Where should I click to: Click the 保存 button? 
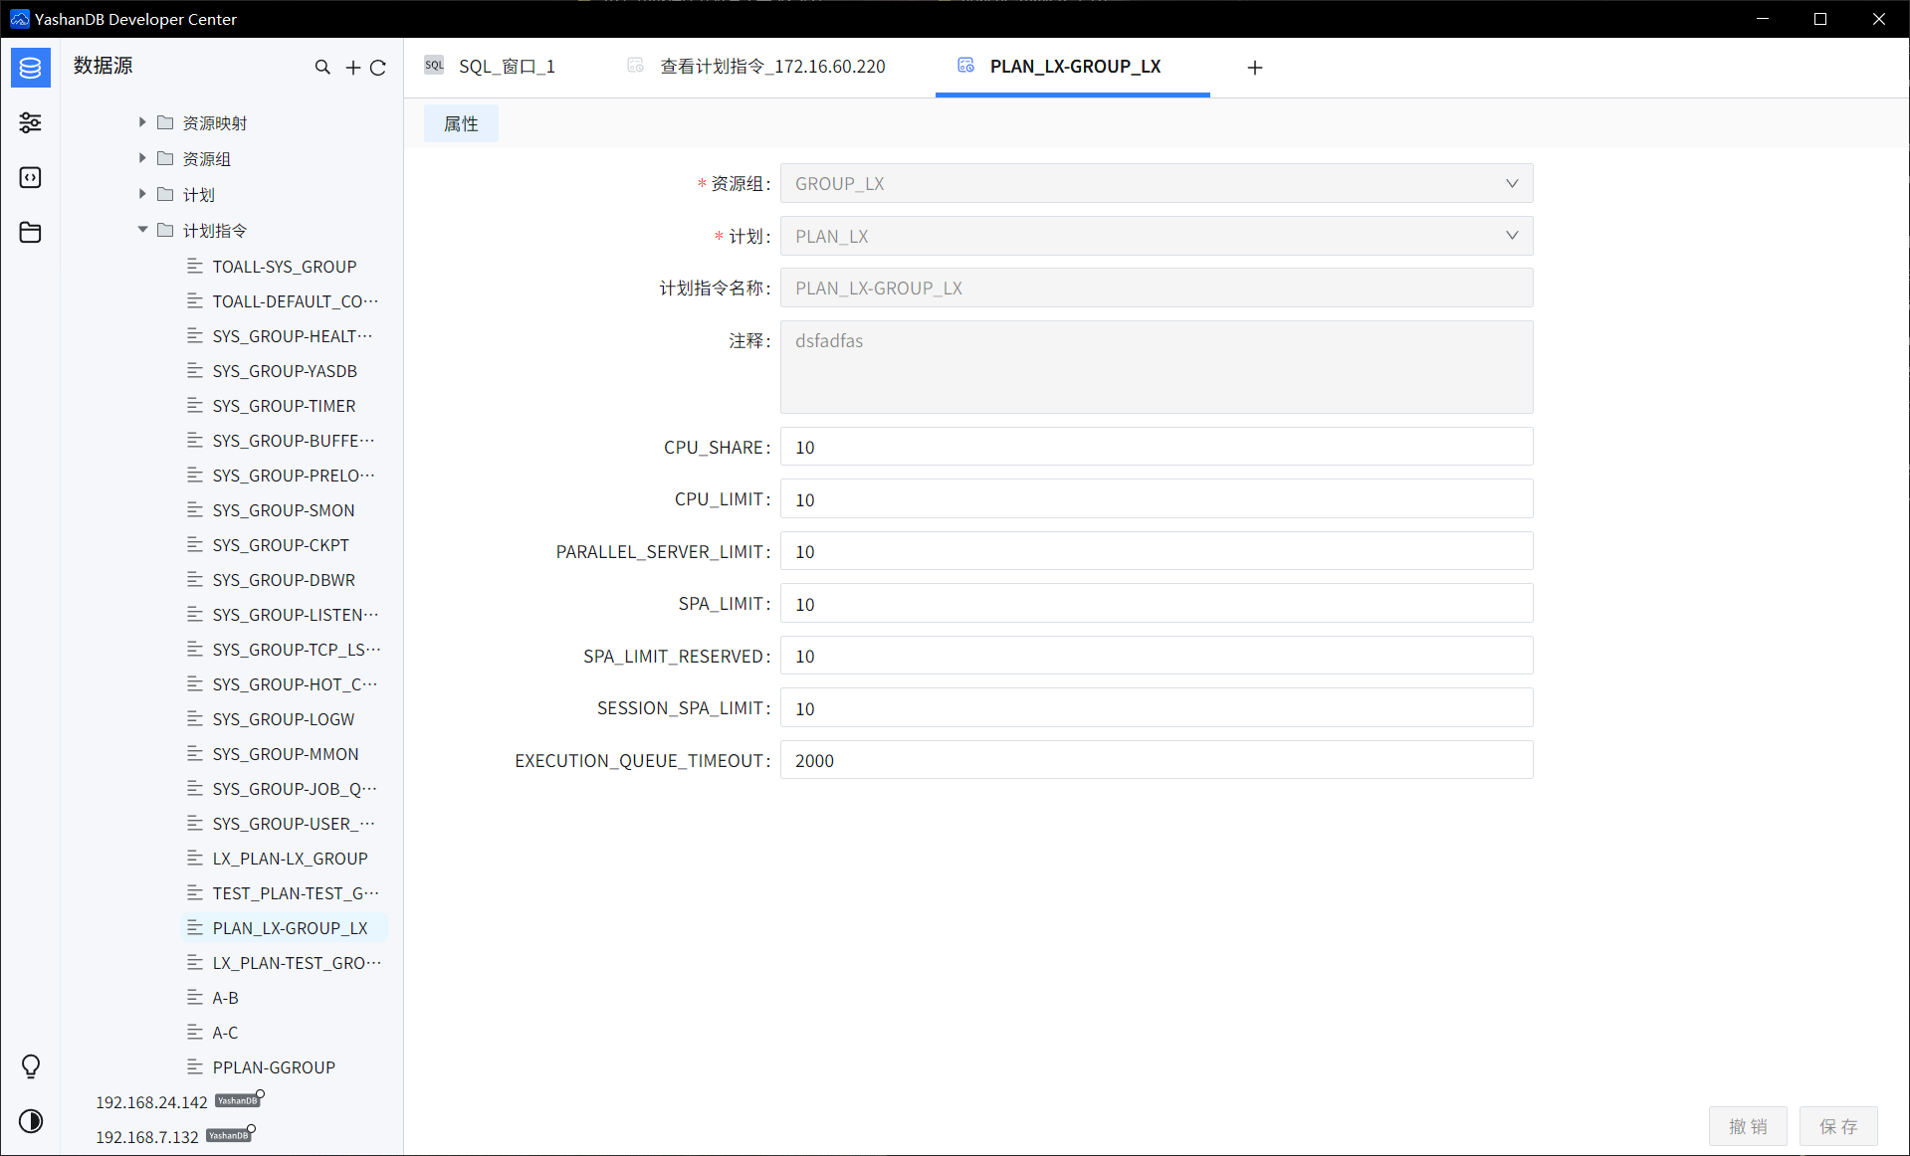(1838, 1126)
